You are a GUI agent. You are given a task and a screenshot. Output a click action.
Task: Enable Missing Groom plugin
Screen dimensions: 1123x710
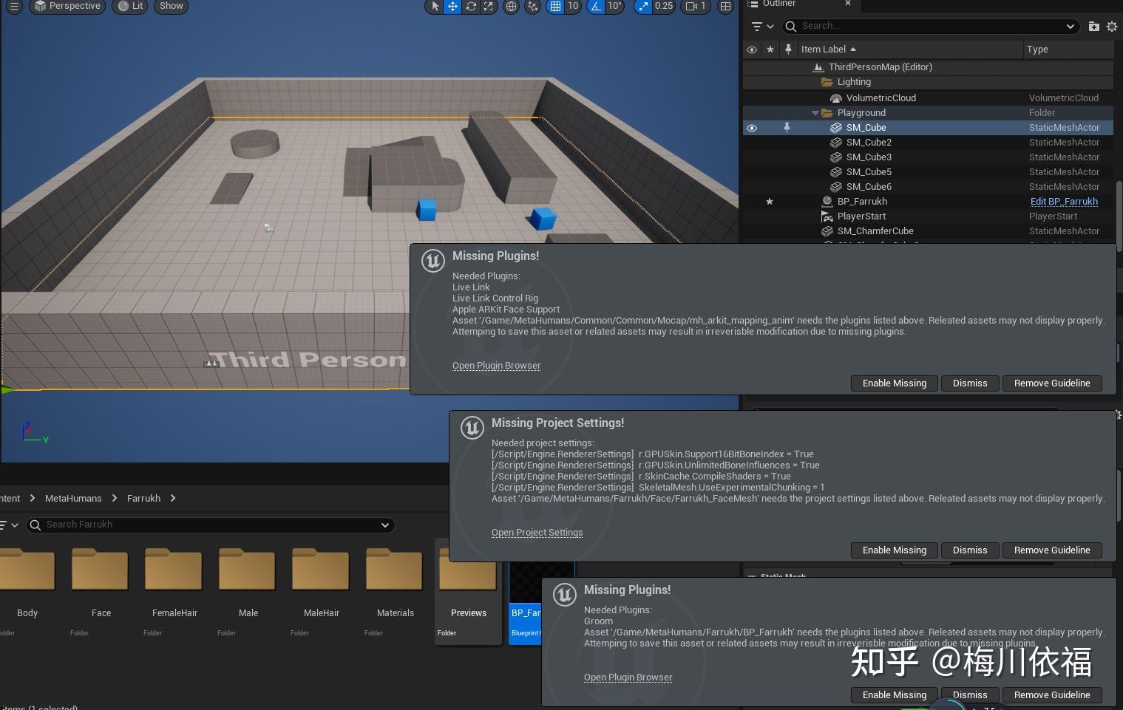(894, 695)
